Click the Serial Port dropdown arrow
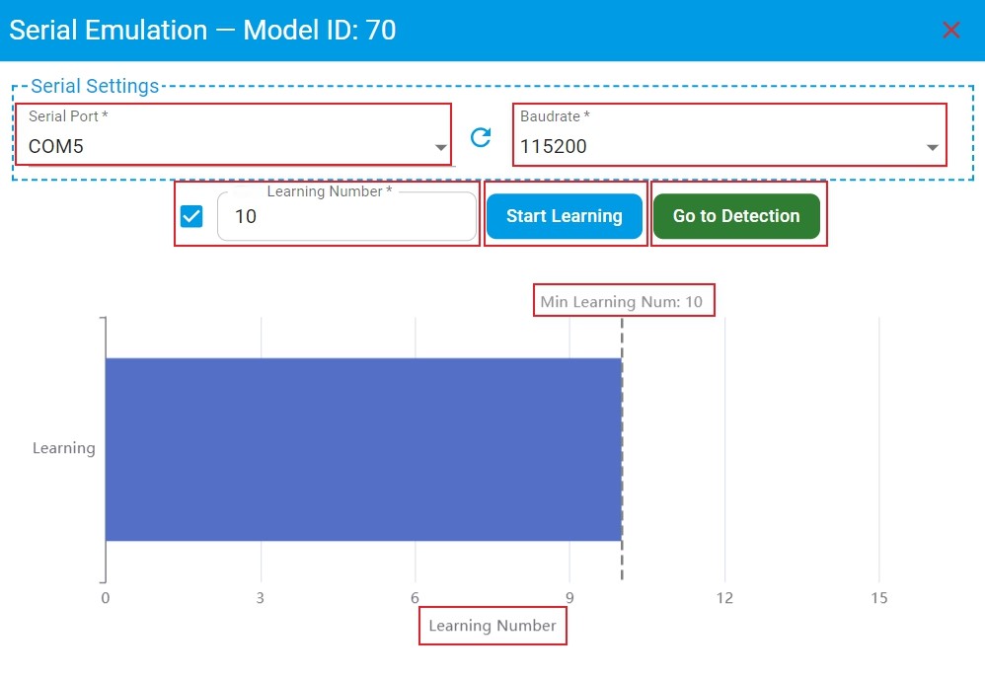The image size is (985, 678). pos(440,148)
